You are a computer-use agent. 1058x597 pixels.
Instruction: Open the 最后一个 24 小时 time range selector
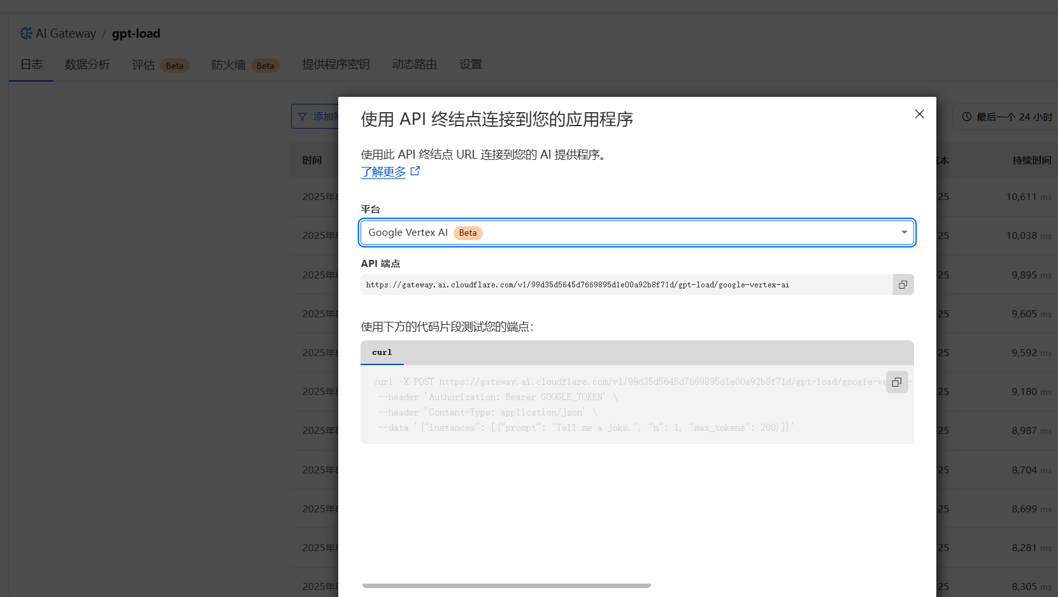1006,117
